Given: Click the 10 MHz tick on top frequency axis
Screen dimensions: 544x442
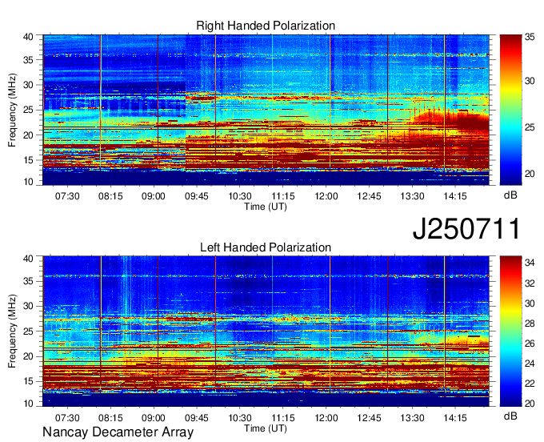Looking at the screenshot, I should (x=29, y=182).
